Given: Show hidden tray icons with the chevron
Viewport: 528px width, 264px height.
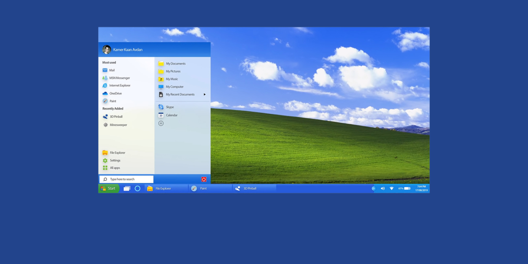Looking at the screenshot, I should tap(373, 189).
